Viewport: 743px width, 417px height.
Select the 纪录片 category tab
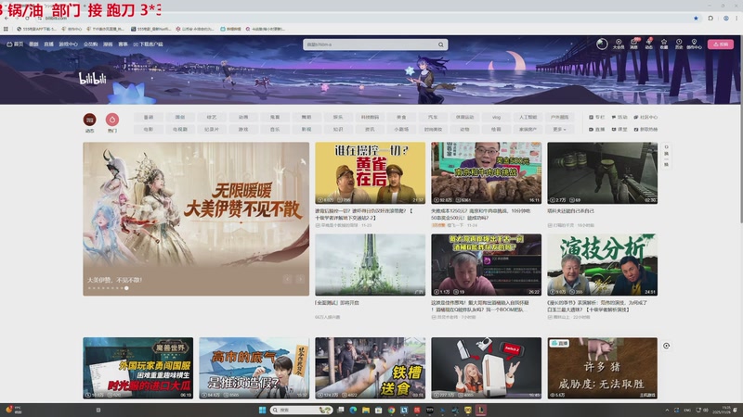[212, 129]
